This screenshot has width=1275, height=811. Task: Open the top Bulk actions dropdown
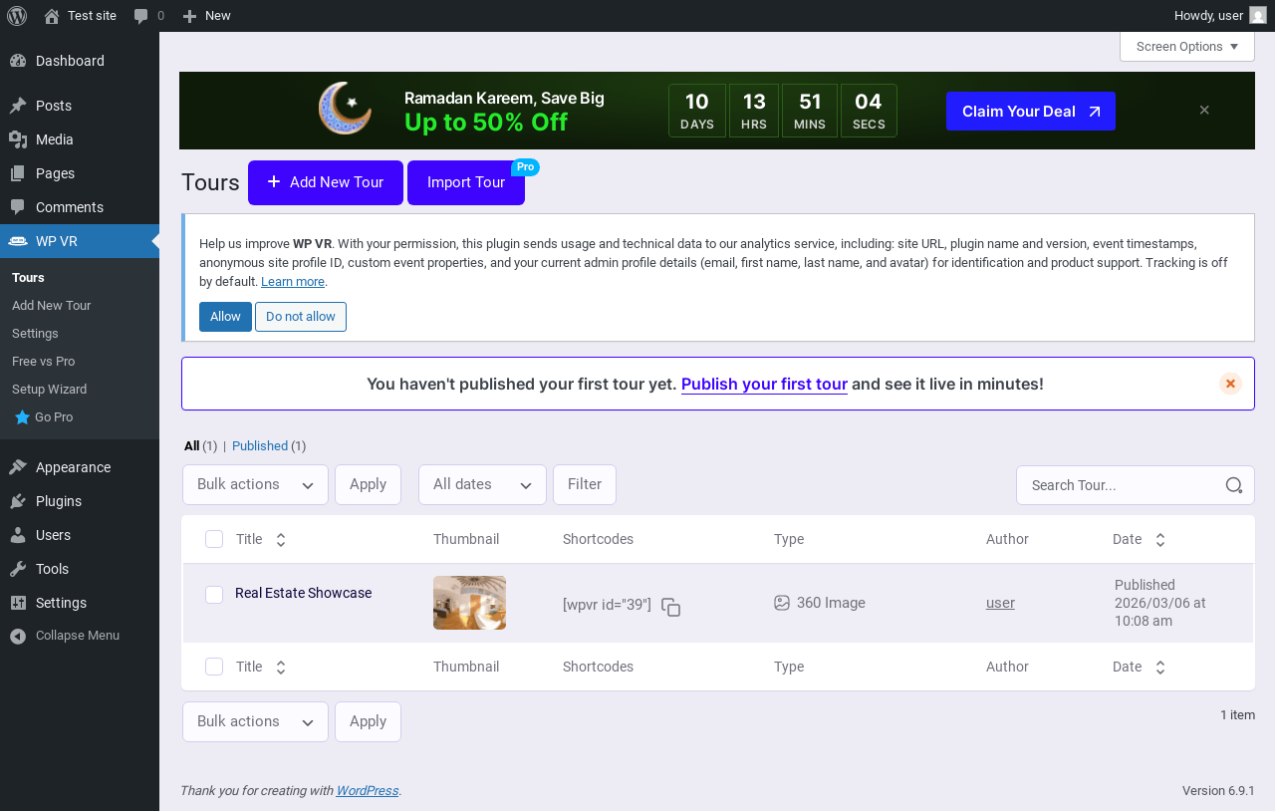click(255, 484)
